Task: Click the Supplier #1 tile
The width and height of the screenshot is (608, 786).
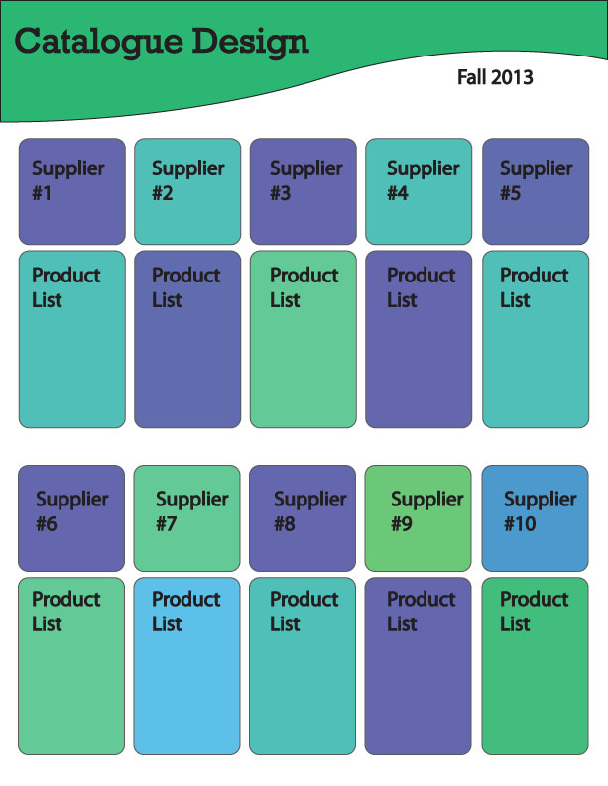Action: [x=72, y=191]
